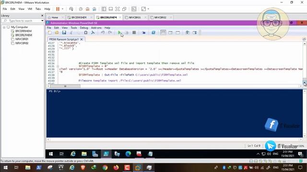Run the script with the green play icon
The image size is (307, 172).
pyautogui.click(x=119, y=32)
